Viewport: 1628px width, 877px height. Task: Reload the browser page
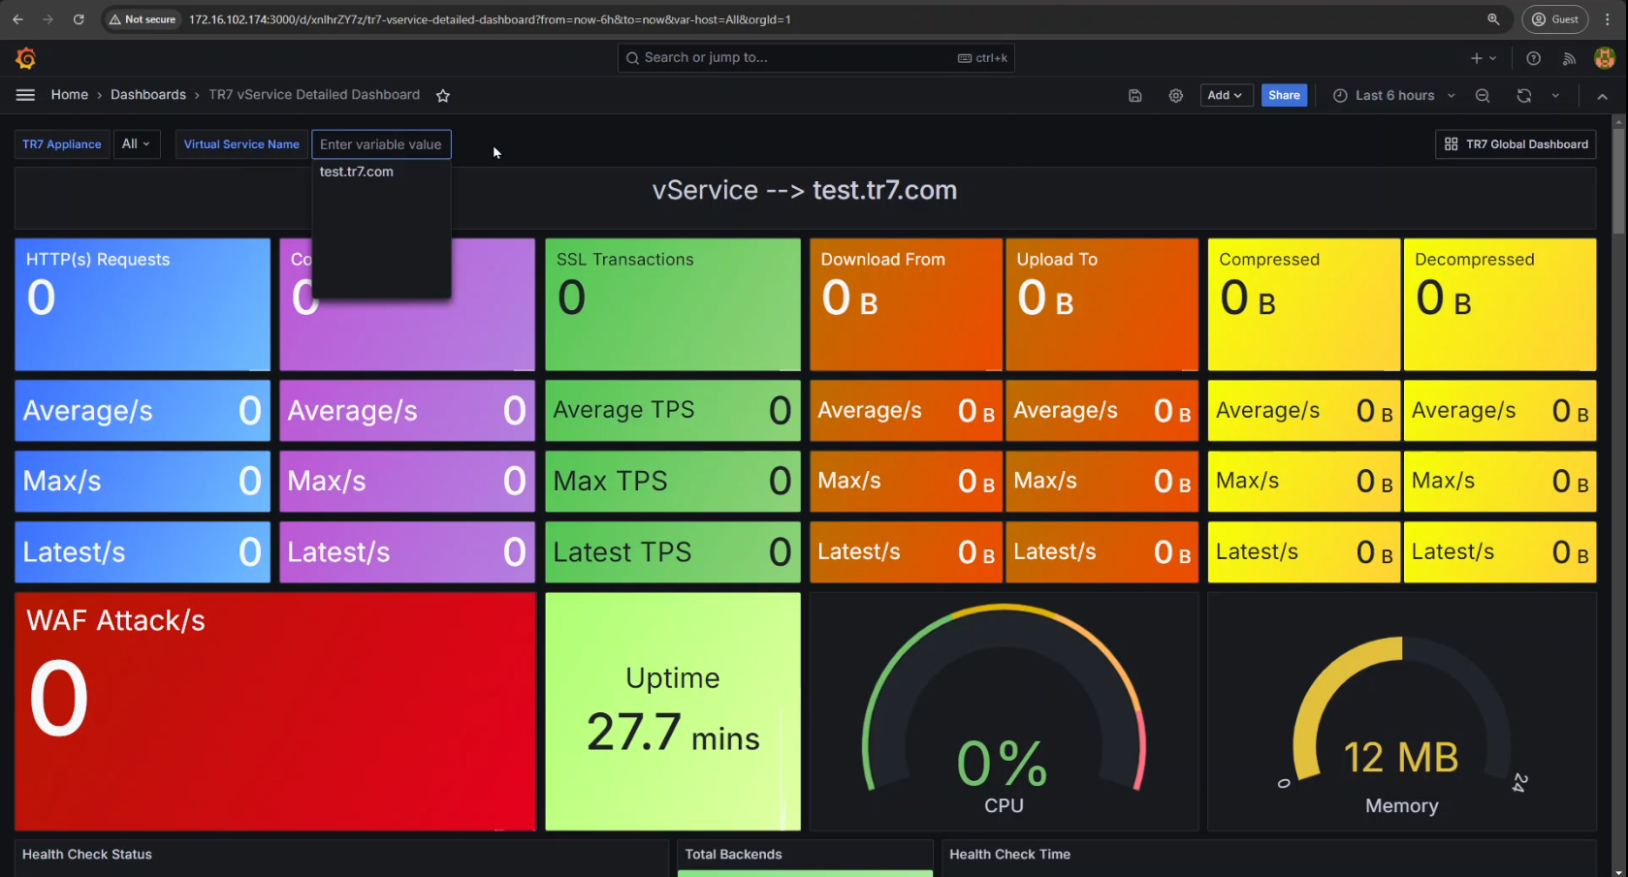pos(79,19)
